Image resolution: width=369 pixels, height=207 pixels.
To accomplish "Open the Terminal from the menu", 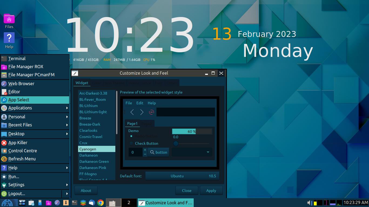I will tap(16, 58).
